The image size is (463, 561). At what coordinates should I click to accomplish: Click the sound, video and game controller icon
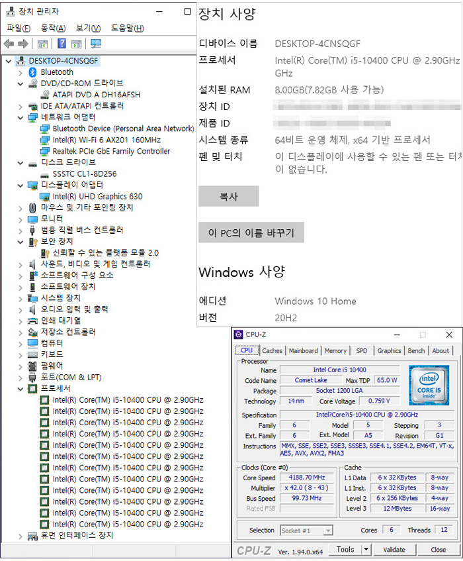[32, 264]
